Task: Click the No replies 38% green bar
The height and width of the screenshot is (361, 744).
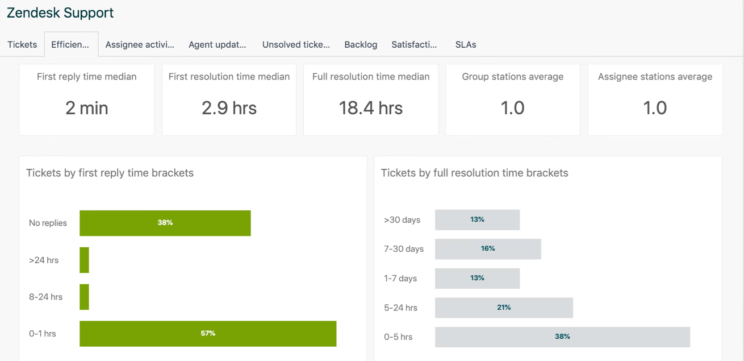Action: point(165,223)
